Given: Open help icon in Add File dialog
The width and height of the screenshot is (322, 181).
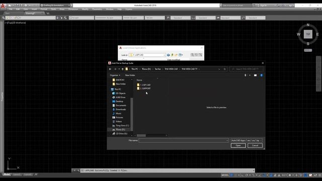Looking at the screenshot, I should click(262, 75).
